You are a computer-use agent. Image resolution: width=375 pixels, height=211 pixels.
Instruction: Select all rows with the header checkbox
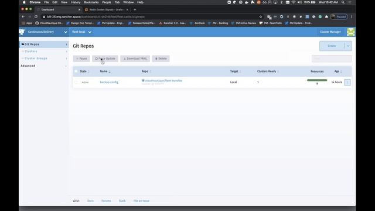[76, 72]
